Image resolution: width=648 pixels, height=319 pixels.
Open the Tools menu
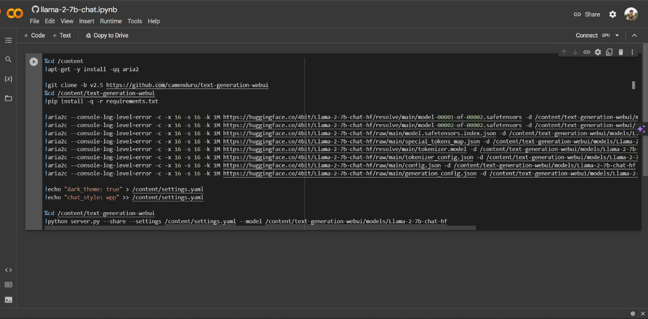[x=134, y=21]
